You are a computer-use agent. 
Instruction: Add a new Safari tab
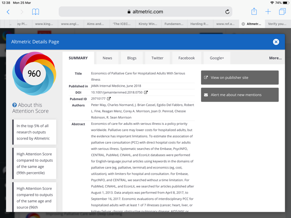pyautogui.click(x=268, y=12)
